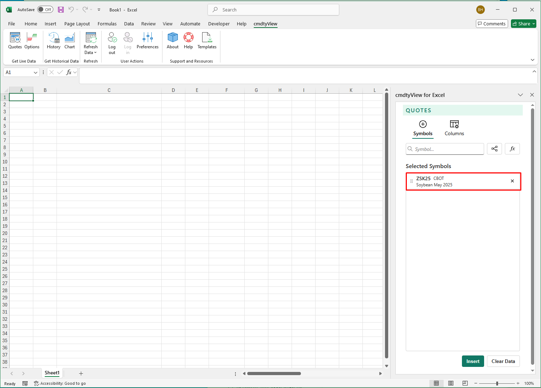
Task: Open the cmdtyView task pane options menu
Action: (x=521, y=95)
